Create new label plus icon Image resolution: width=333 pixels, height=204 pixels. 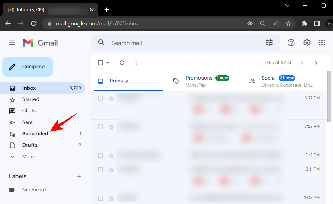tap(79, 176)
